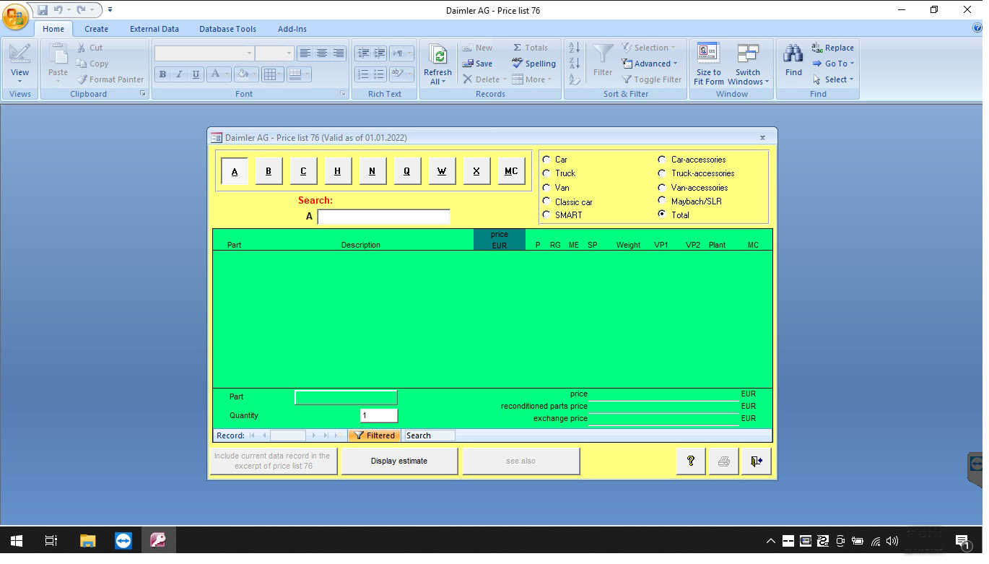Click the Refresh All icon
Viewport: 989px width, 564px height.
(437, 64)
